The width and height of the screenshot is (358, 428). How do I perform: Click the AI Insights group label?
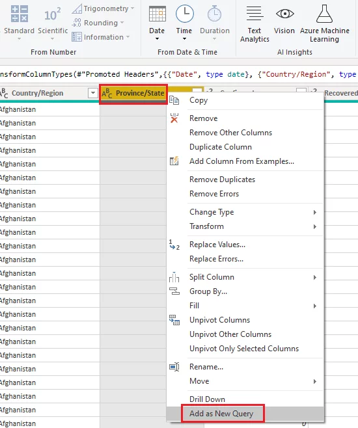(x=295, y=52)
